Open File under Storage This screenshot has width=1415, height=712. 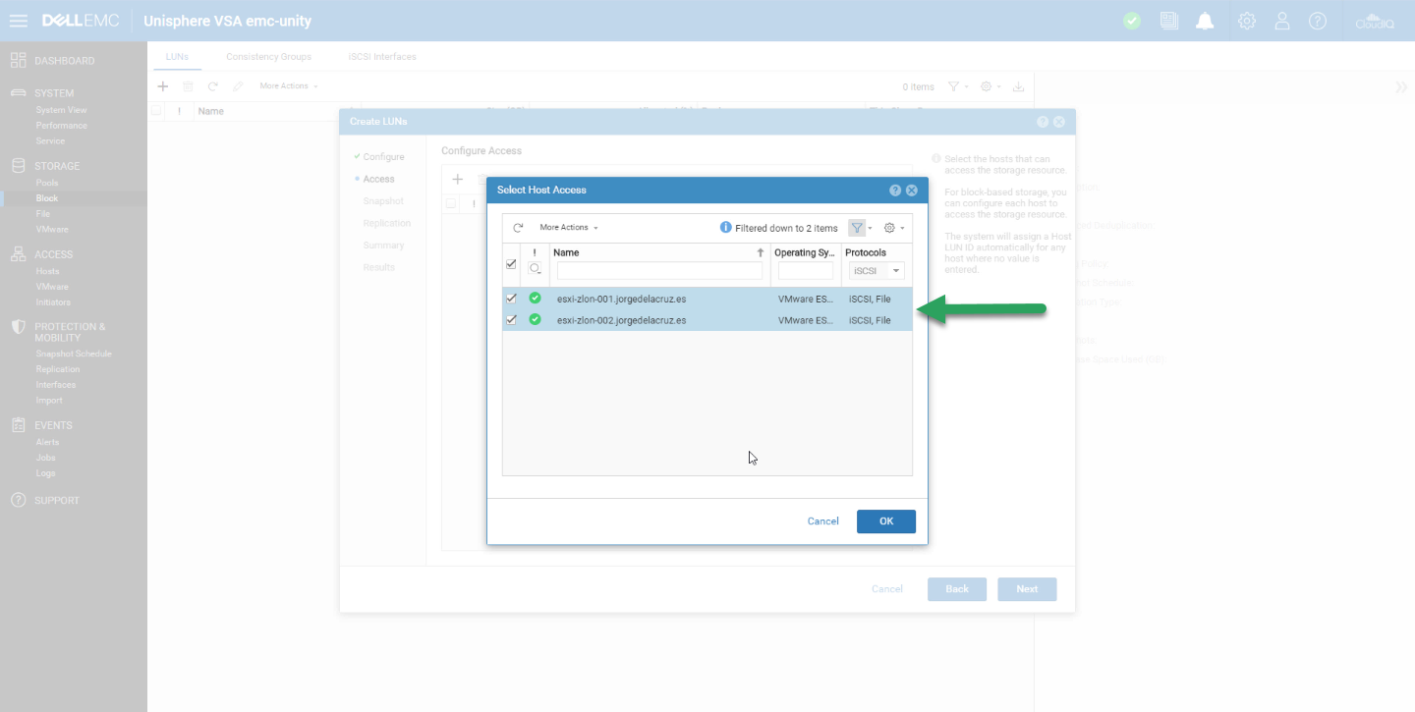tap(43, 214)
